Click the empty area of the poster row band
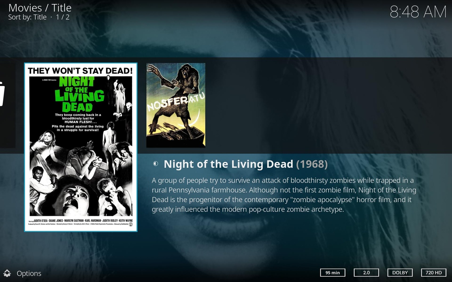Screen dimensions: 452x282 pyautogui.click(x=328, y=105)
